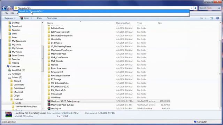
Task: Expand the Open button dropdown arrow
Action: 31,18
